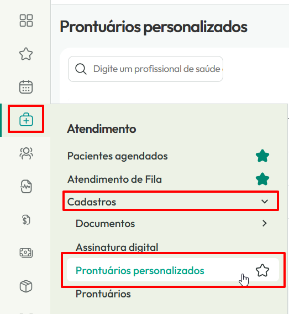Image resolution: width=289 pixels, height=314 pixels.
Task: Open Pacientes agendados menu item
Action: tap(118, 156)
